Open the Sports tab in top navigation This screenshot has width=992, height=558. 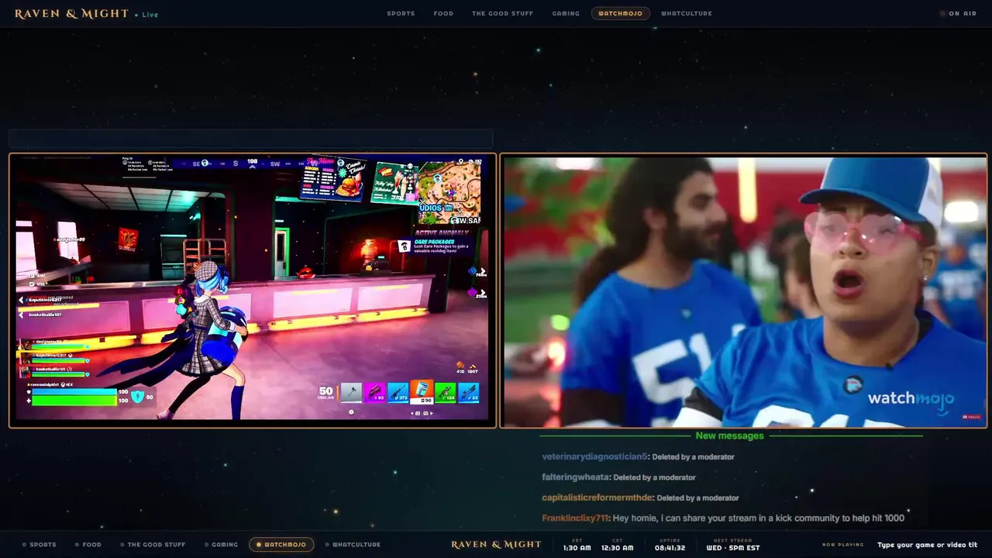(x=401, y=13)
